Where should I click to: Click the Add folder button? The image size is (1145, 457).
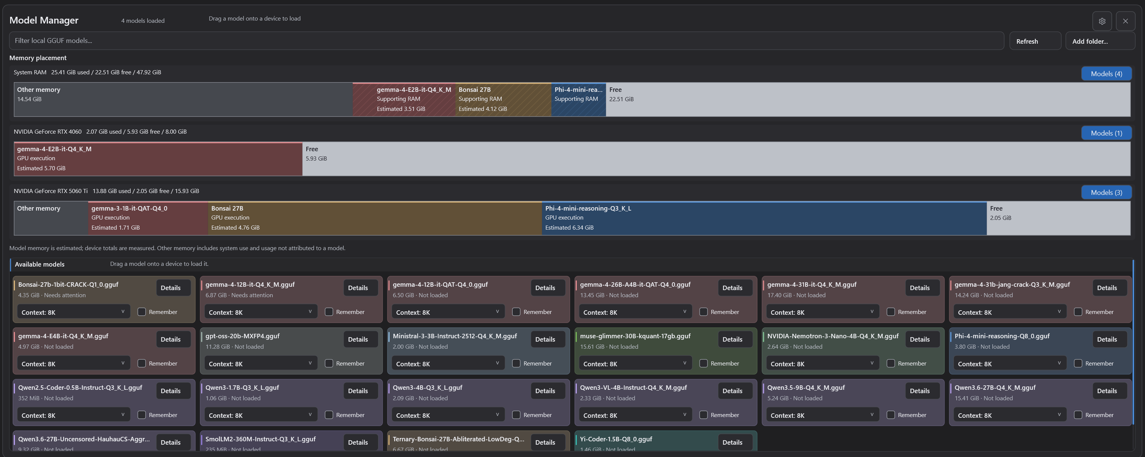[x=1100, y=41]
